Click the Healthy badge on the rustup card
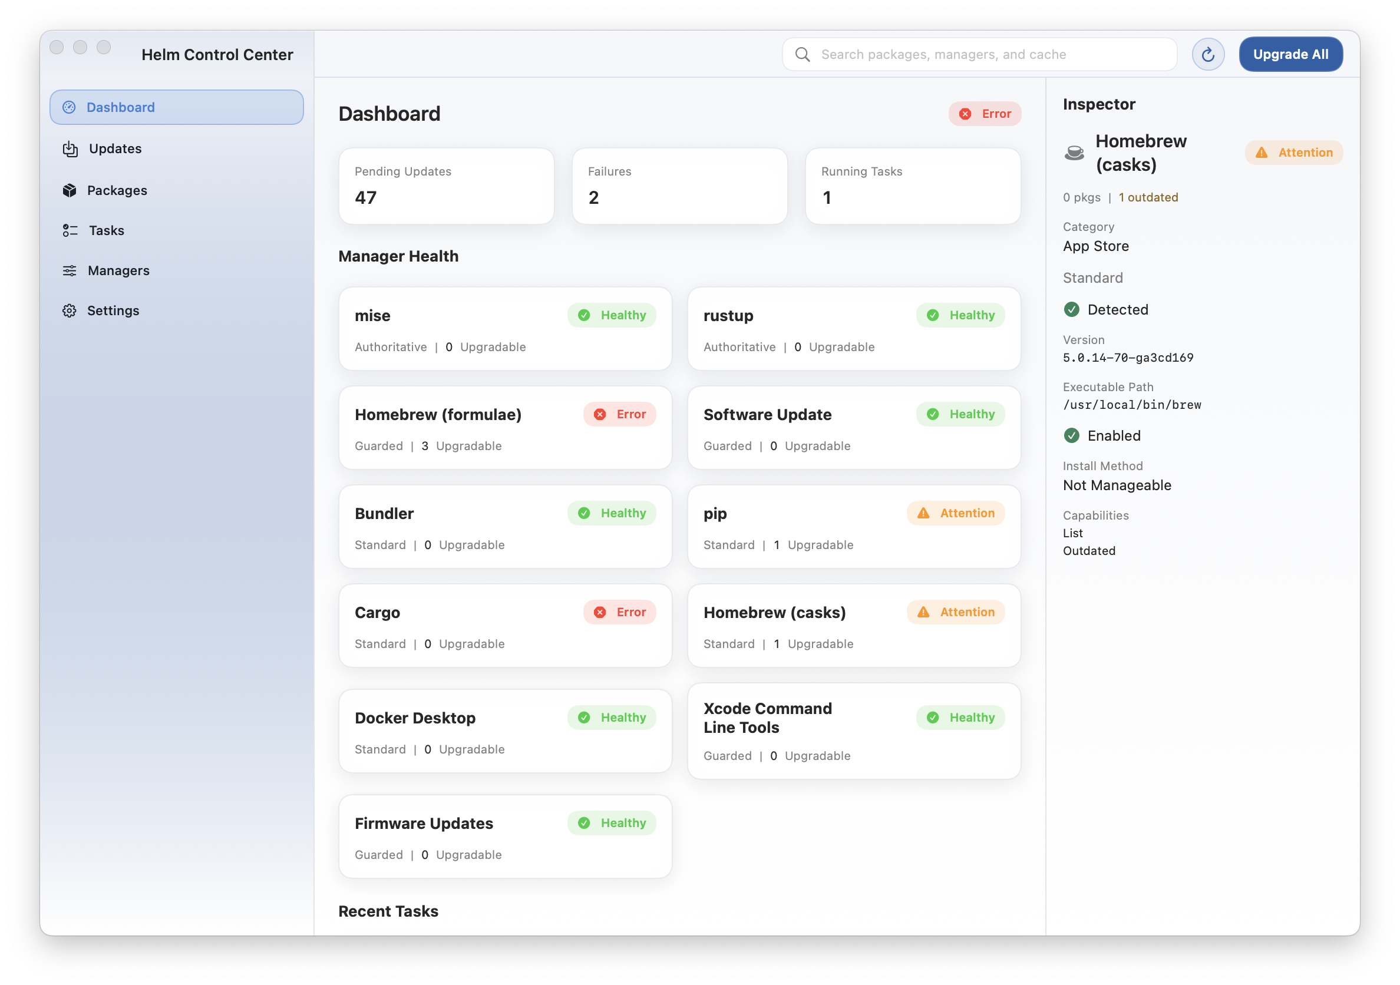 click(x=960, y=315)
